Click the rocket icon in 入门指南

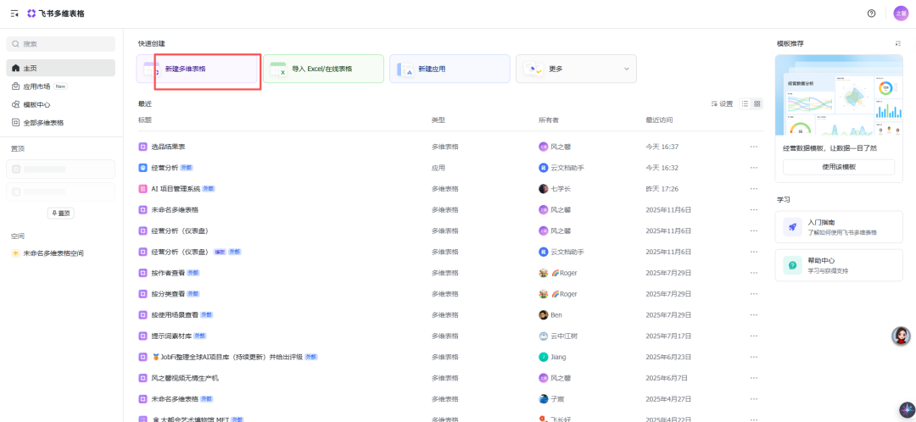click(x=793, y=227)
